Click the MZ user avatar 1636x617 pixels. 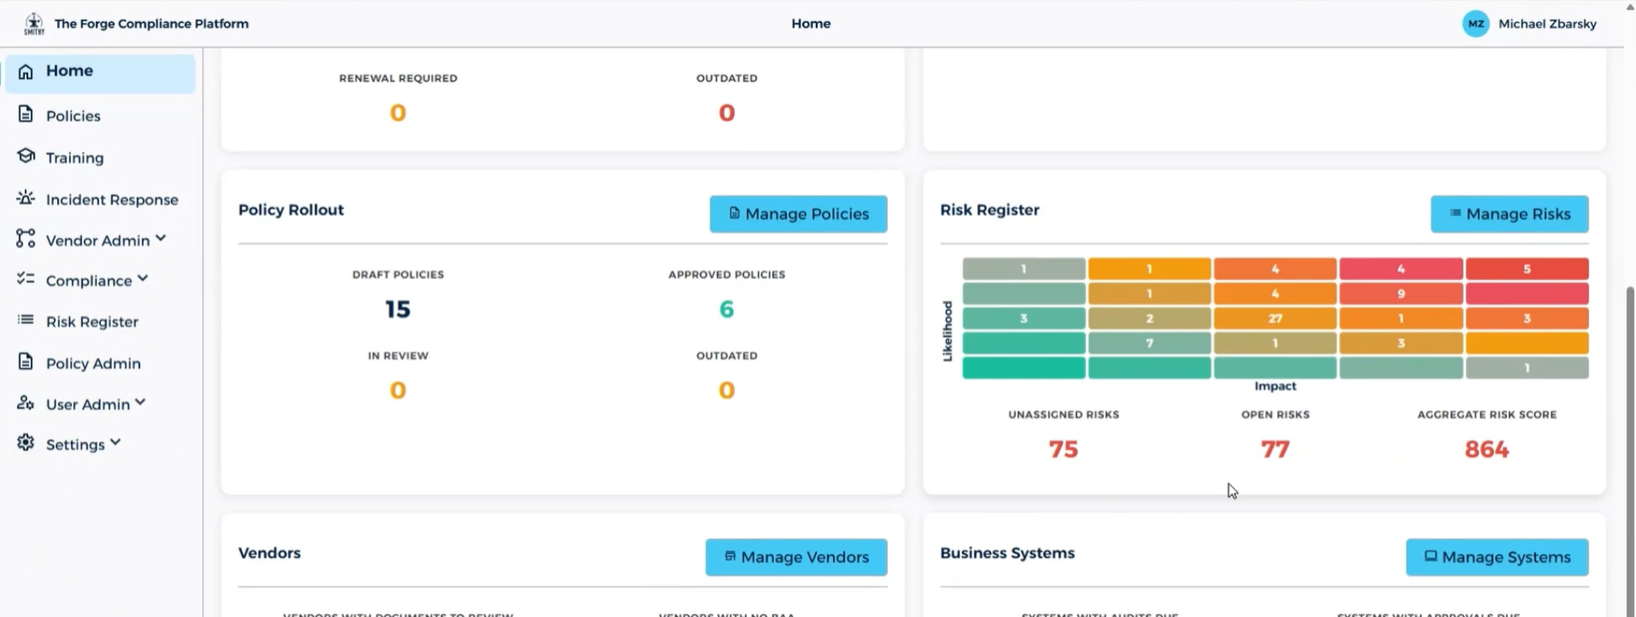(1475, 24)
